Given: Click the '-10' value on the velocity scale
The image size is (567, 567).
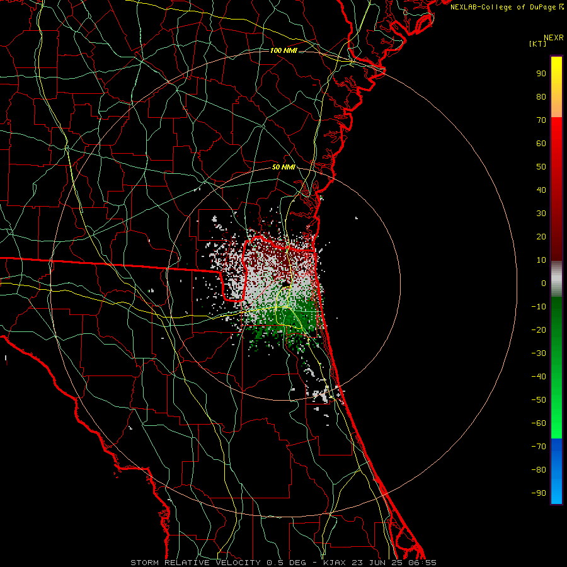Looking at the screenshot, I should 539,307.
